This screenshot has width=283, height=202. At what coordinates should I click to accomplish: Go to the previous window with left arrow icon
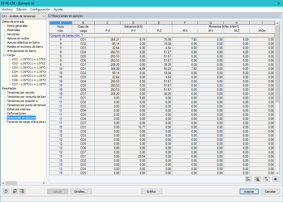(x=15, y=191)
